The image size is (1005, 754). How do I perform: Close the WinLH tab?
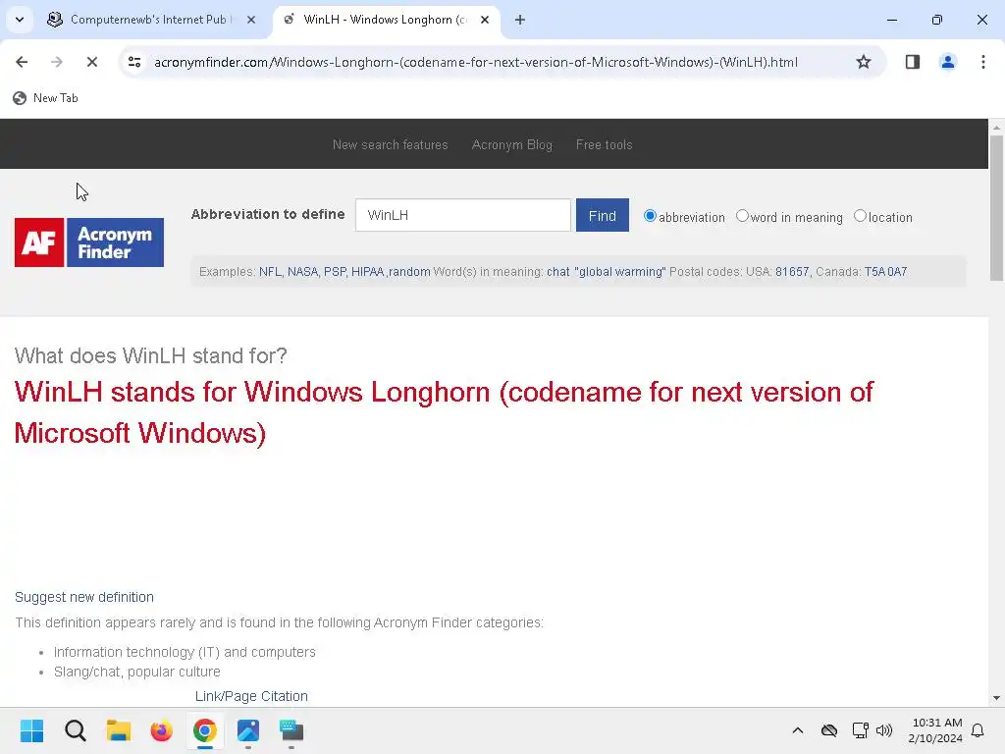(x=485, y=20)
